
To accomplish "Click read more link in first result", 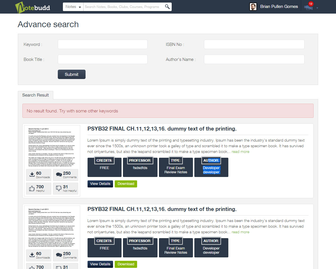I will [x=241, y=151].
